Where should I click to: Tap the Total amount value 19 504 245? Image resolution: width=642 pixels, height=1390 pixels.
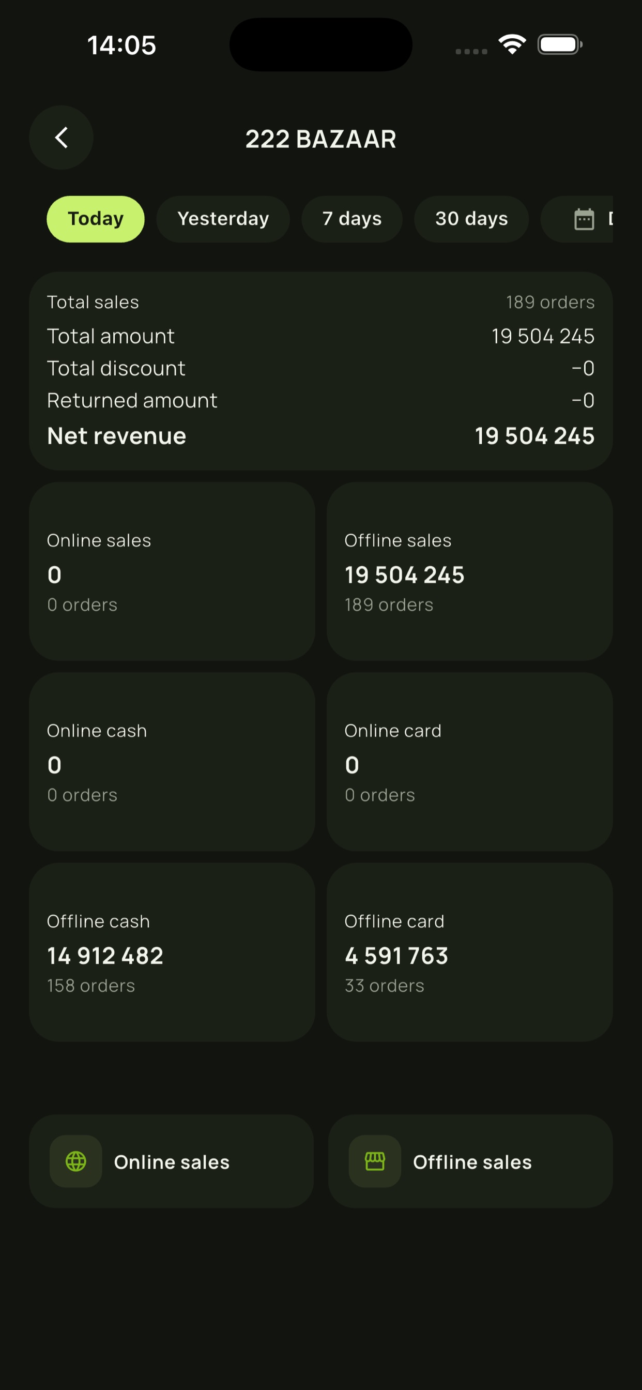coord(543,336)
